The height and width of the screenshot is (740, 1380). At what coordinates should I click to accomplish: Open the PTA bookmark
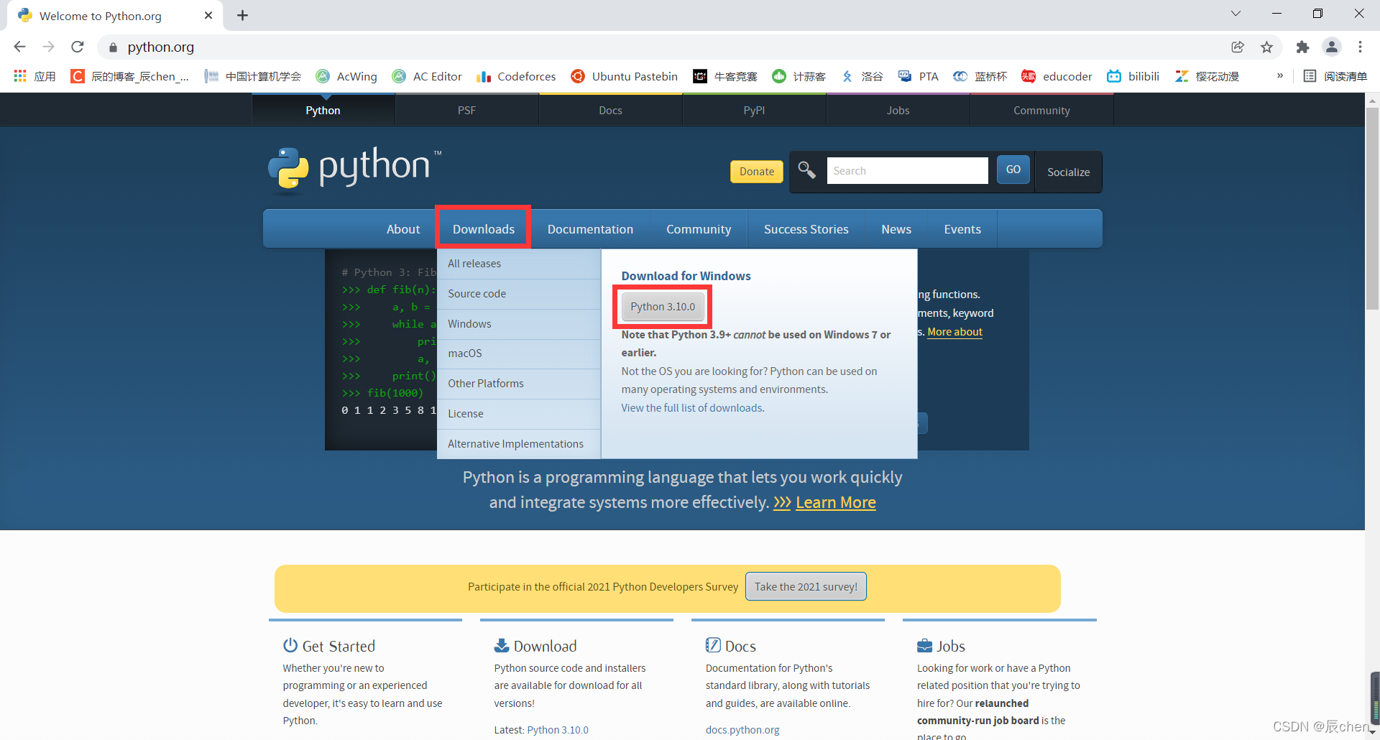coord(918,76)
